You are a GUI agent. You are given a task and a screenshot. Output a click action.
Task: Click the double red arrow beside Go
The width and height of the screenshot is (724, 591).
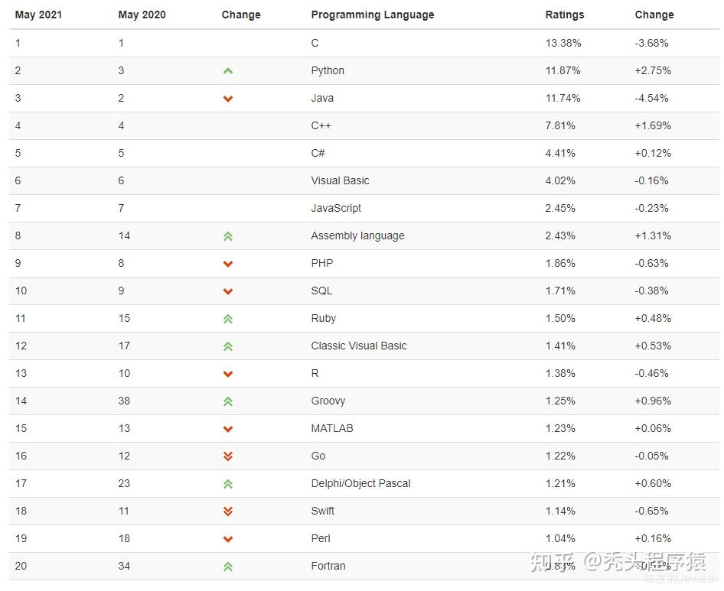pyautogui.click(x=227, y=456)
